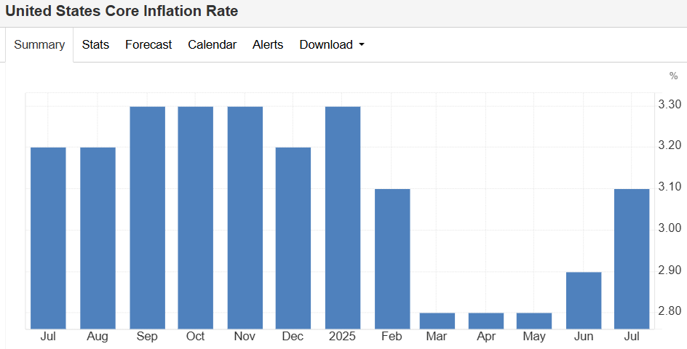Select the Dec bar in the chart
The height and width of the screenshot is (349, 687).
pyautogui.click(x=293, y=238)
